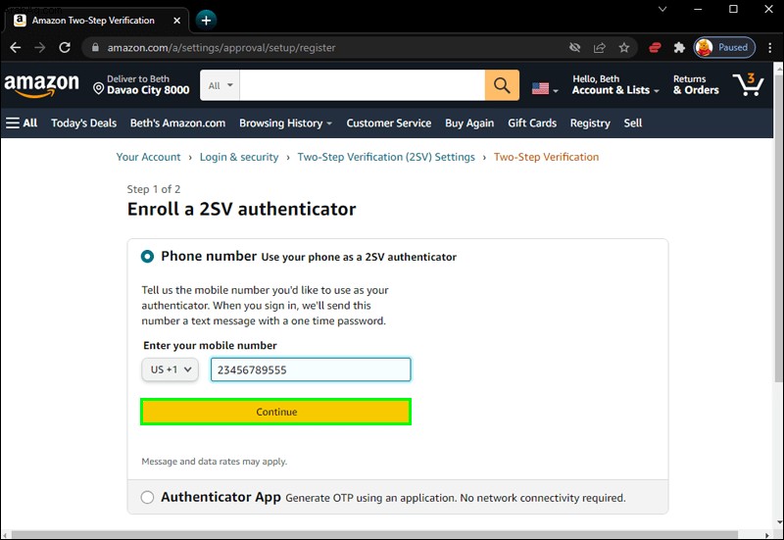Click the browser back arrow
784x540 pixels.
click(16, 47)
